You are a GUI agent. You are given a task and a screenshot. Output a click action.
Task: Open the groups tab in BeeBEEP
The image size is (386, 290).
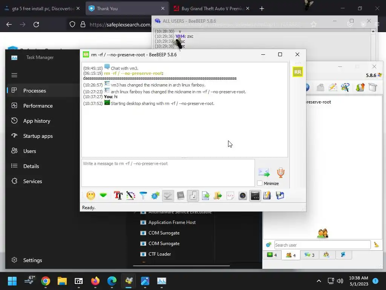326,255
